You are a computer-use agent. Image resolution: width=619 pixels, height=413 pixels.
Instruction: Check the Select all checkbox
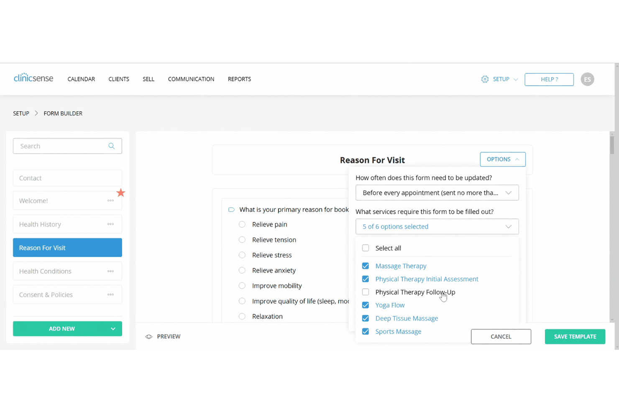[366, 248]
